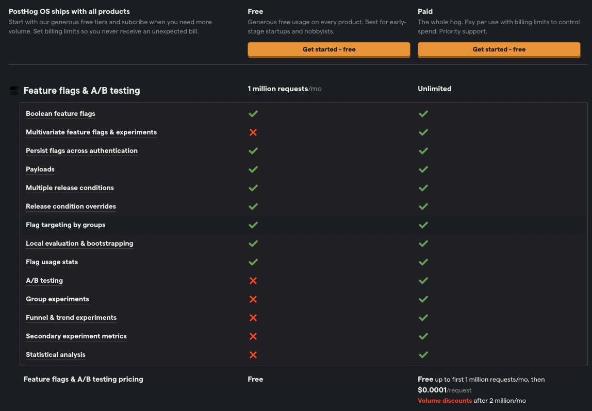Click the red X for Secondary experiment metrics
The height and width of the screenshot is (411, 592).
click(253, 336)
